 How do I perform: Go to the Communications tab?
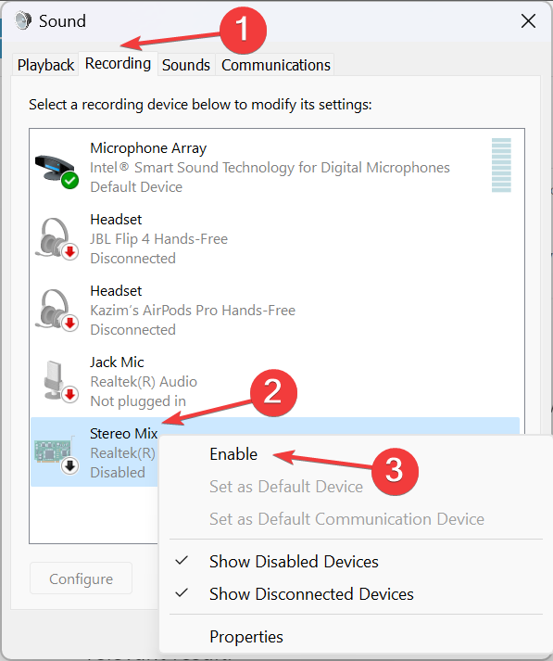pos(276,65)
